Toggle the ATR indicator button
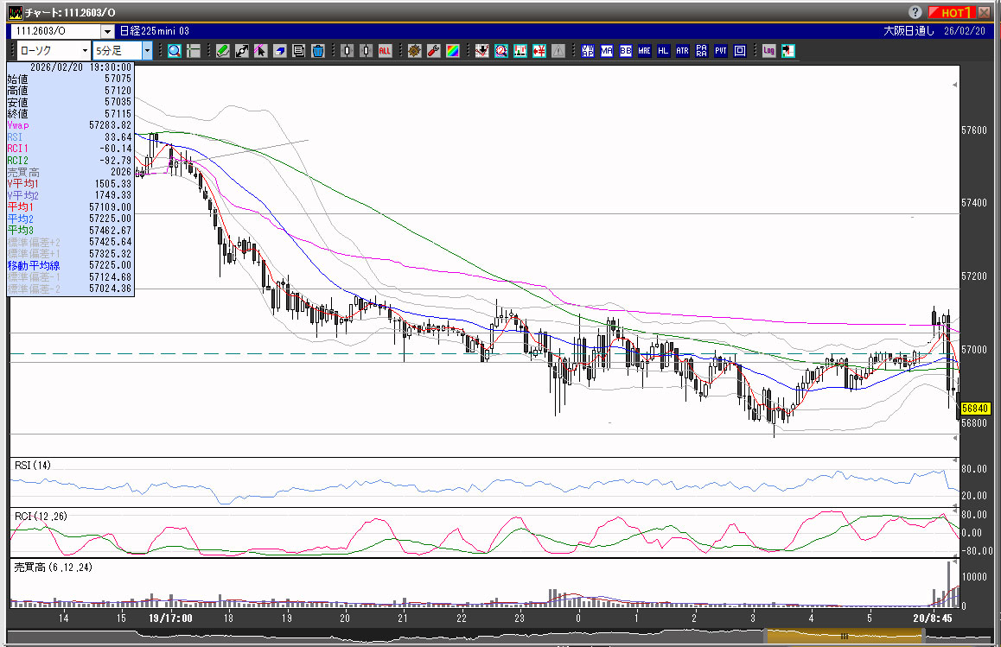The width and height of the screenshot is (1001, 647). point(682,51)
